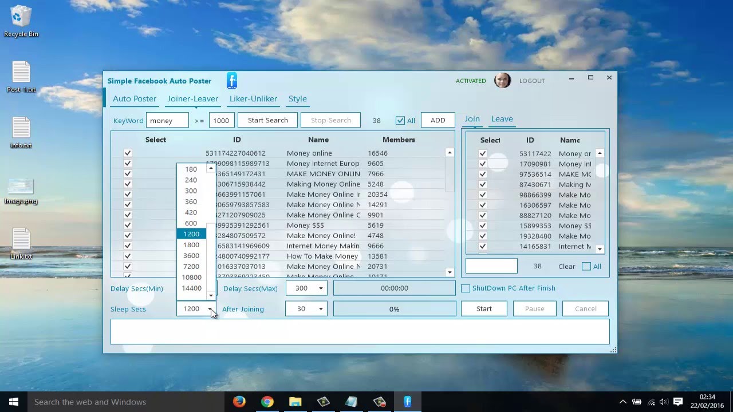Launch Firefox from the taskbar
The height and width of the screenshot is (412, 733).
click(x=239, y=402)
